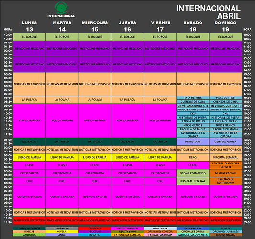This screenshot has width=255, height=239.
Task: Click the VIERNES 17 column header
Action: click(x=161, y=26)
